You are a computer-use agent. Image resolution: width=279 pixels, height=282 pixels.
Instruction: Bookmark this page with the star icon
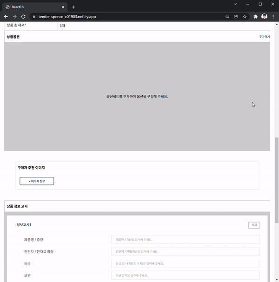pos(245,16)
